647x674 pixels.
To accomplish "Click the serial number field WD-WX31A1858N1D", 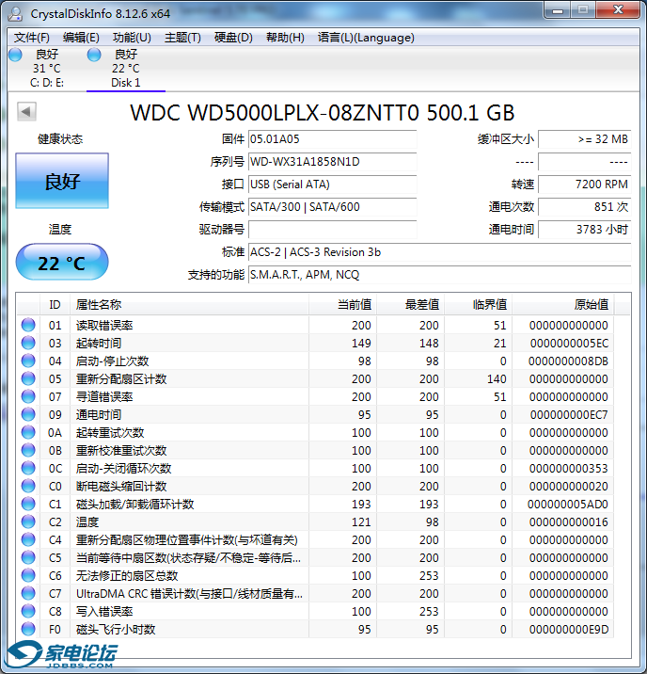I will tap(332, 162).
